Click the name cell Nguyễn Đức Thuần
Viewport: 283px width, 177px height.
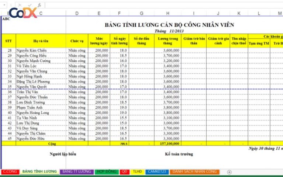tap(41, 97)
